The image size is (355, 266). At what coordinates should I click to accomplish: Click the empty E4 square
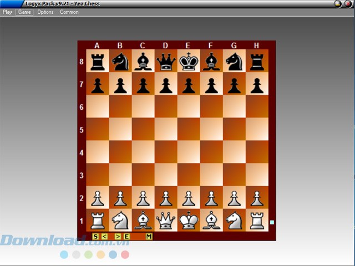(189, 152)
